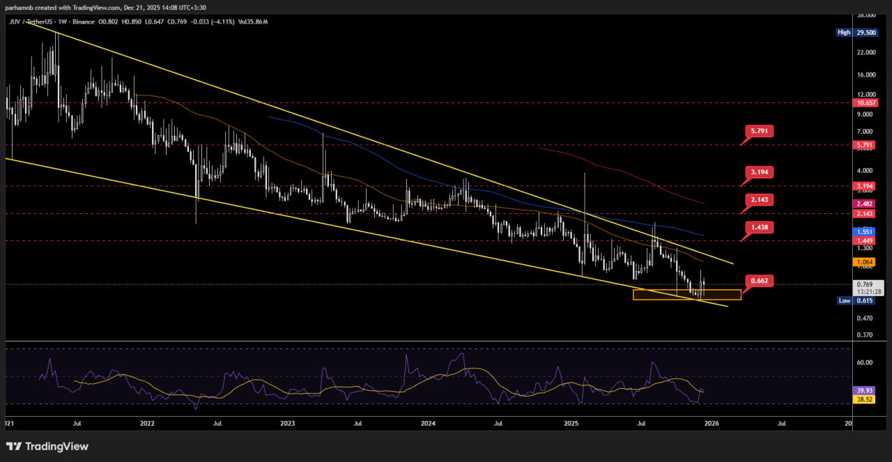Select the orange support zone rectangle
This screenshot has width=892, height=462.
click(x=686, y=295)
